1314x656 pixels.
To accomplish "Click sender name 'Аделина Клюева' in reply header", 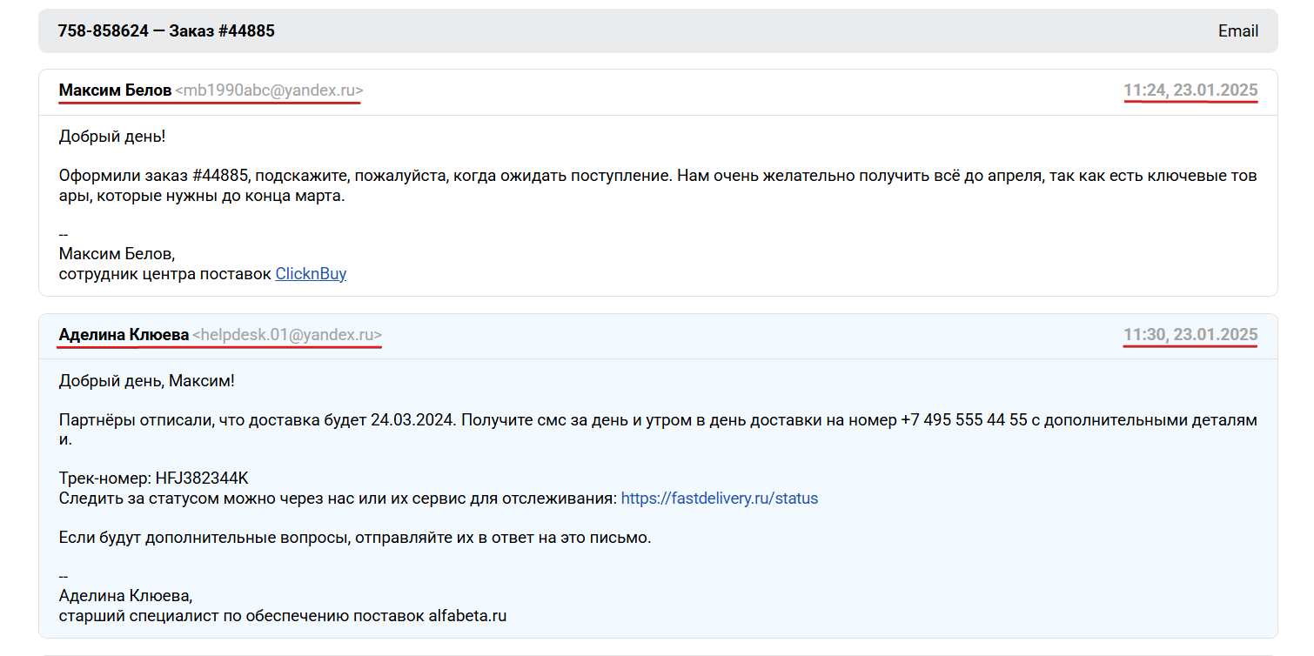I will 124,335.
